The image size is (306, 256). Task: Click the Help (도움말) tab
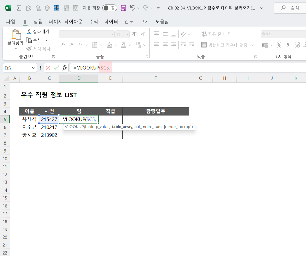pos(162,21)
